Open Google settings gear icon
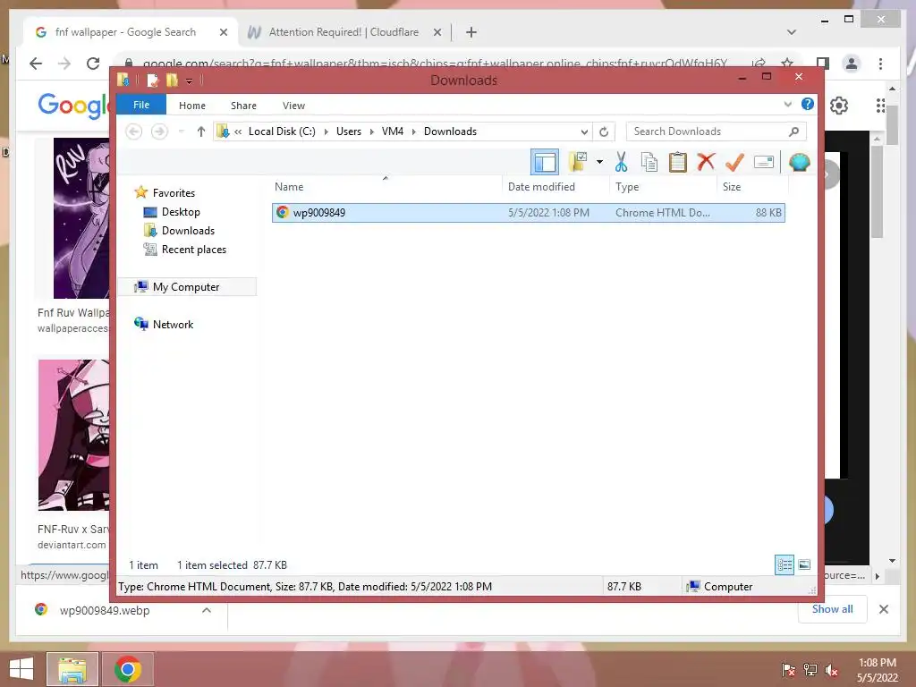 click(839, 106)
